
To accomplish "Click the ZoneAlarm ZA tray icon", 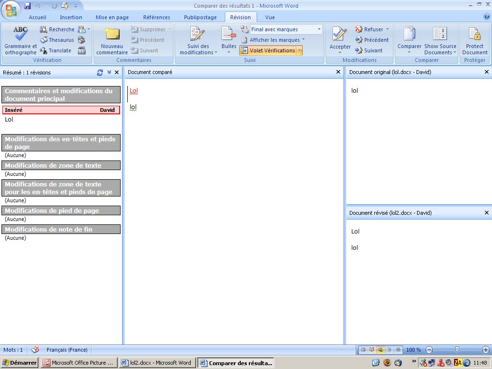I will tap(457, 363).
